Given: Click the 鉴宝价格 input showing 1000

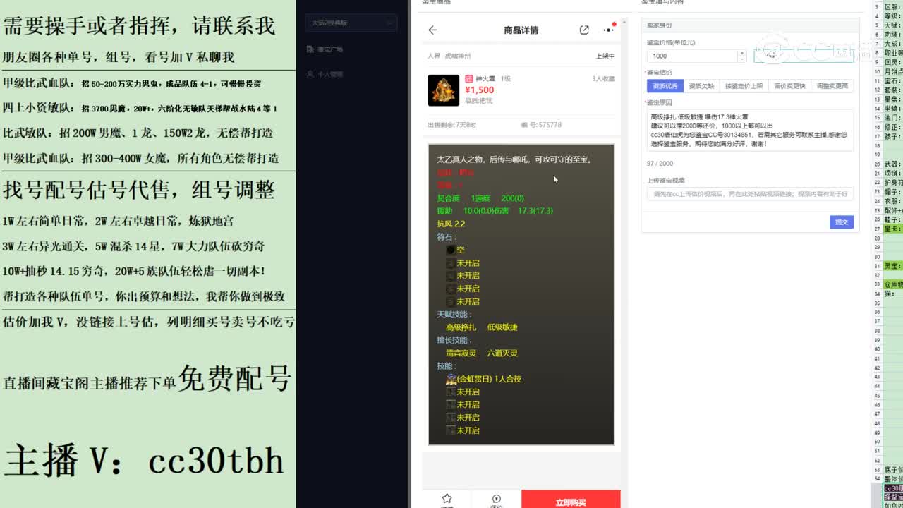Looking at the screenshot, I should (x=692, y=56).
